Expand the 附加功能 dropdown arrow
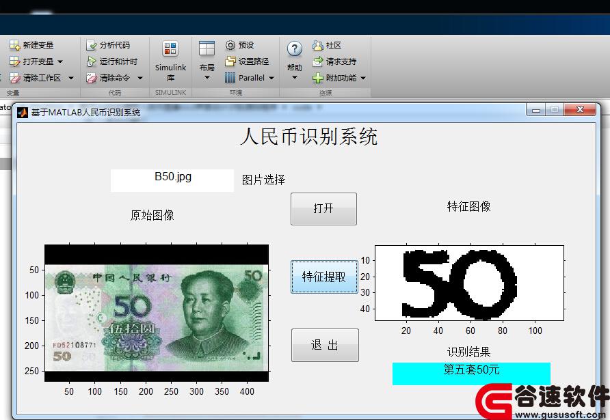 click(x=363, y=78)
